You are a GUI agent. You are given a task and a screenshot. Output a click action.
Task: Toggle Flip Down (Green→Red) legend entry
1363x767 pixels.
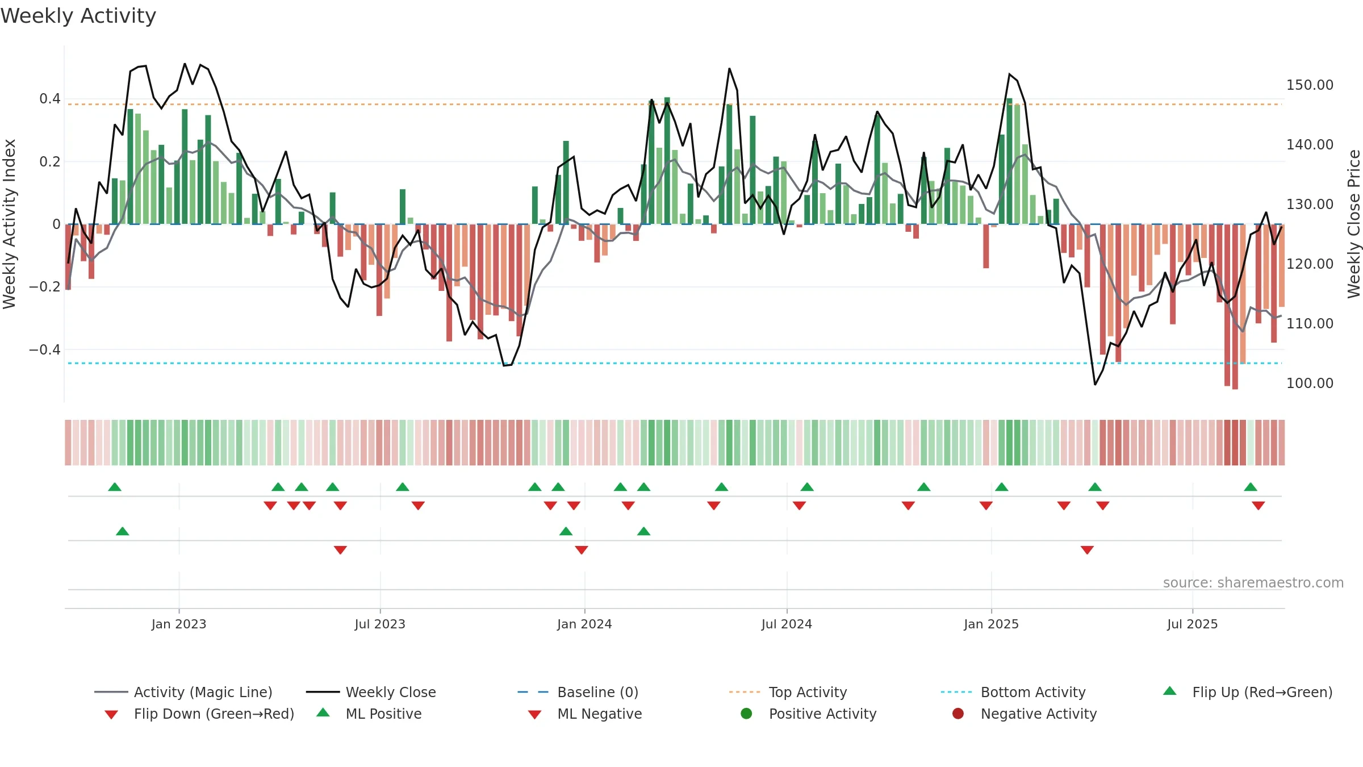pos(199,714)
